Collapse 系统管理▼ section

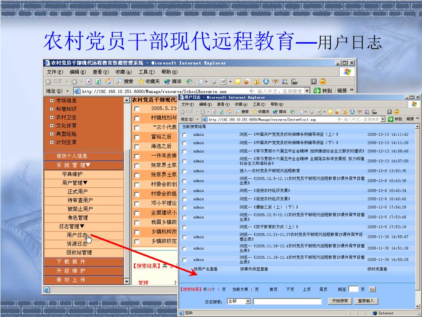[x=84, y=165]
